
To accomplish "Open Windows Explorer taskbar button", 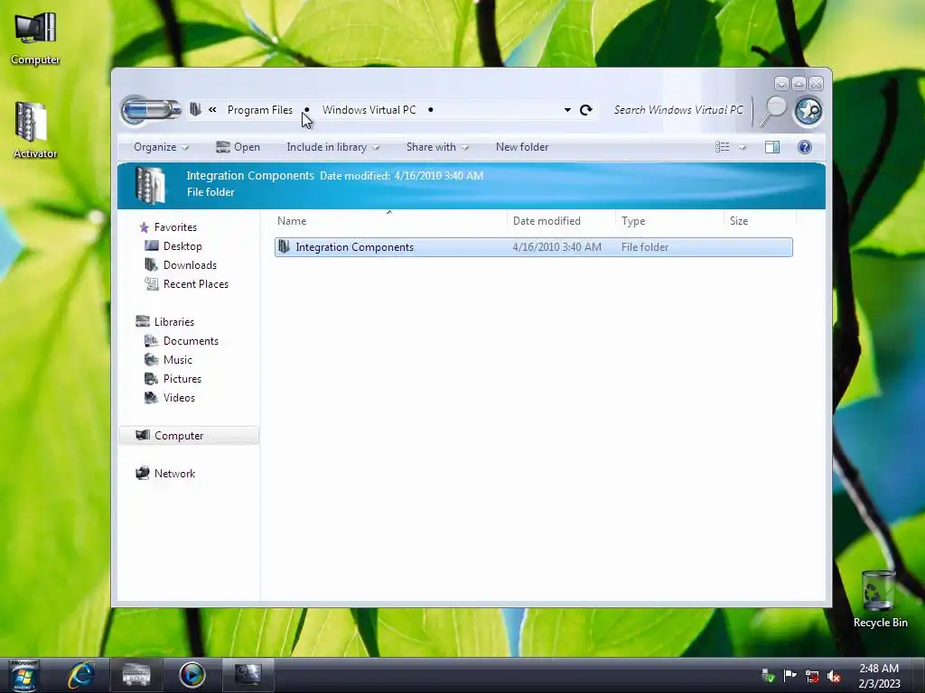I will [x=136, y=675].
